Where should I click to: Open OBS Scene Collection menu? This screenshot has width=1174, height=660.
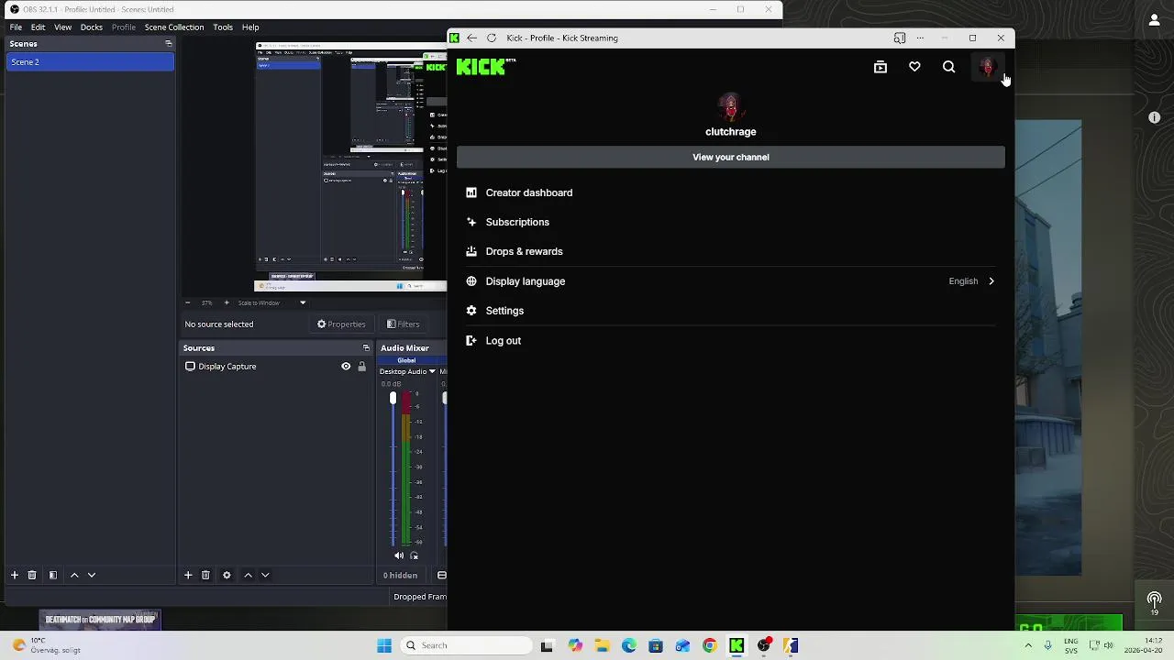[173, 27]
